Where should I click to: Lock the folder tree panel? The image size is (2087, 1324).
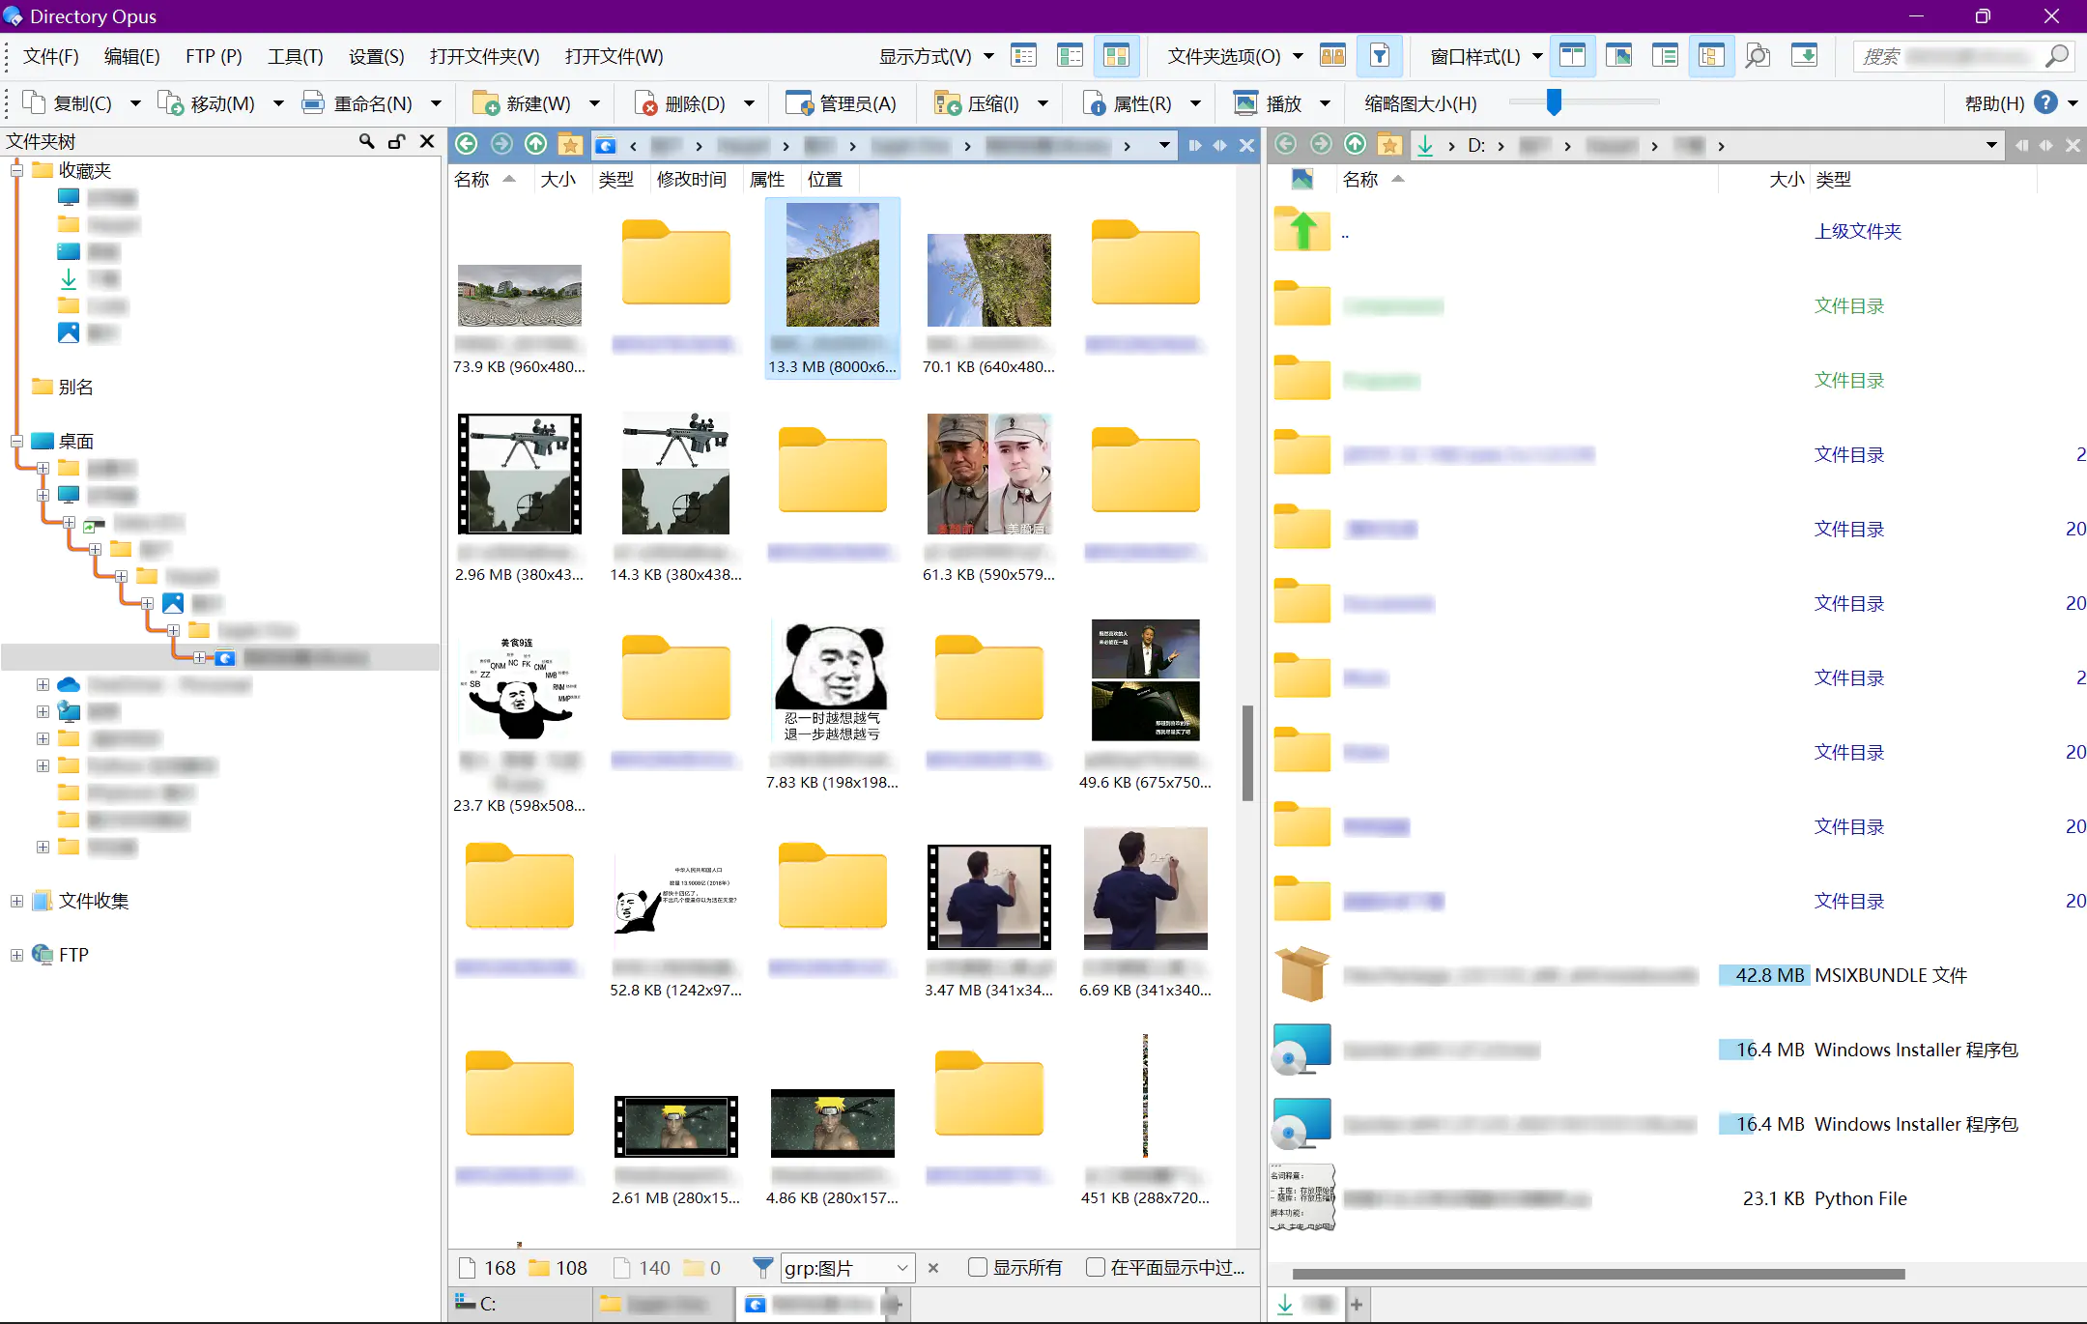(396, 141)
